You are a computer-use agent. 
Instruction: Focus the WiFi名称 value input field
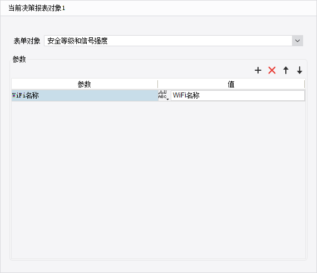238,95
